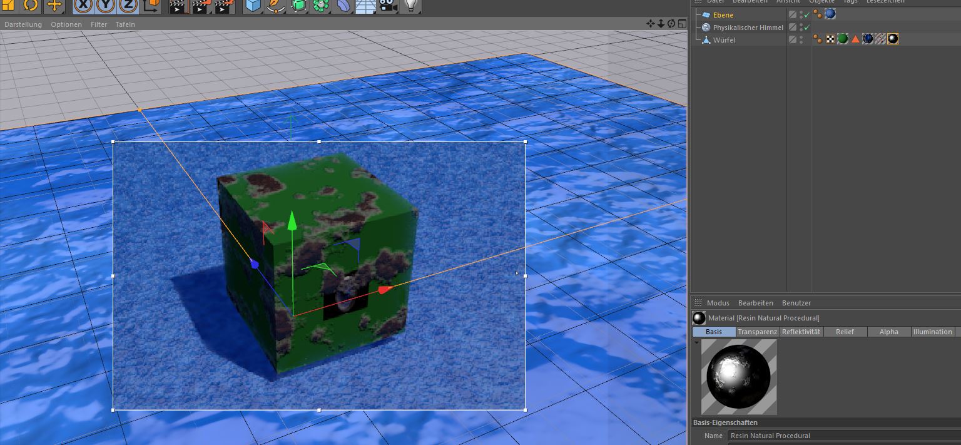Click the Phong tag on Ebene
Screen dimensions: 961x445
(818, 14)
